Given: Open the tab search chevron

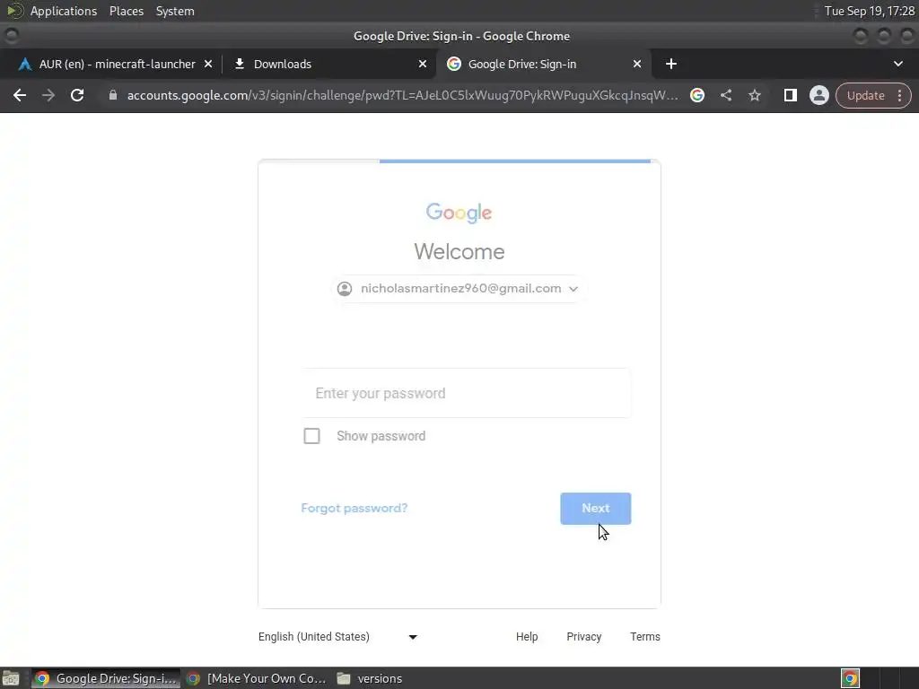Looking at the screenshot, I should coord(897,64).
